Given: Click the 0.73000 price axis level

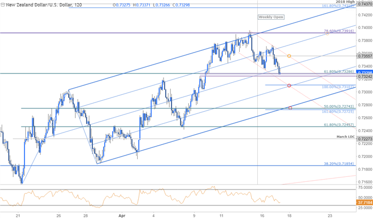Looking at the screenshot, I should (365, 92).
